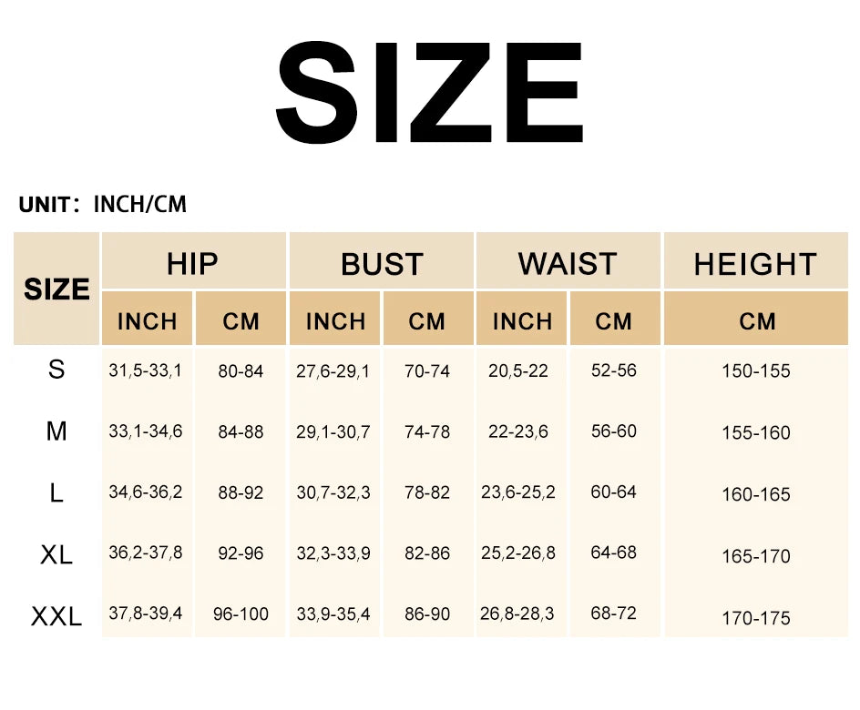Click the CM subheader under BUST
The width and height of the screenshot is (860, 710).
(427, 321)
